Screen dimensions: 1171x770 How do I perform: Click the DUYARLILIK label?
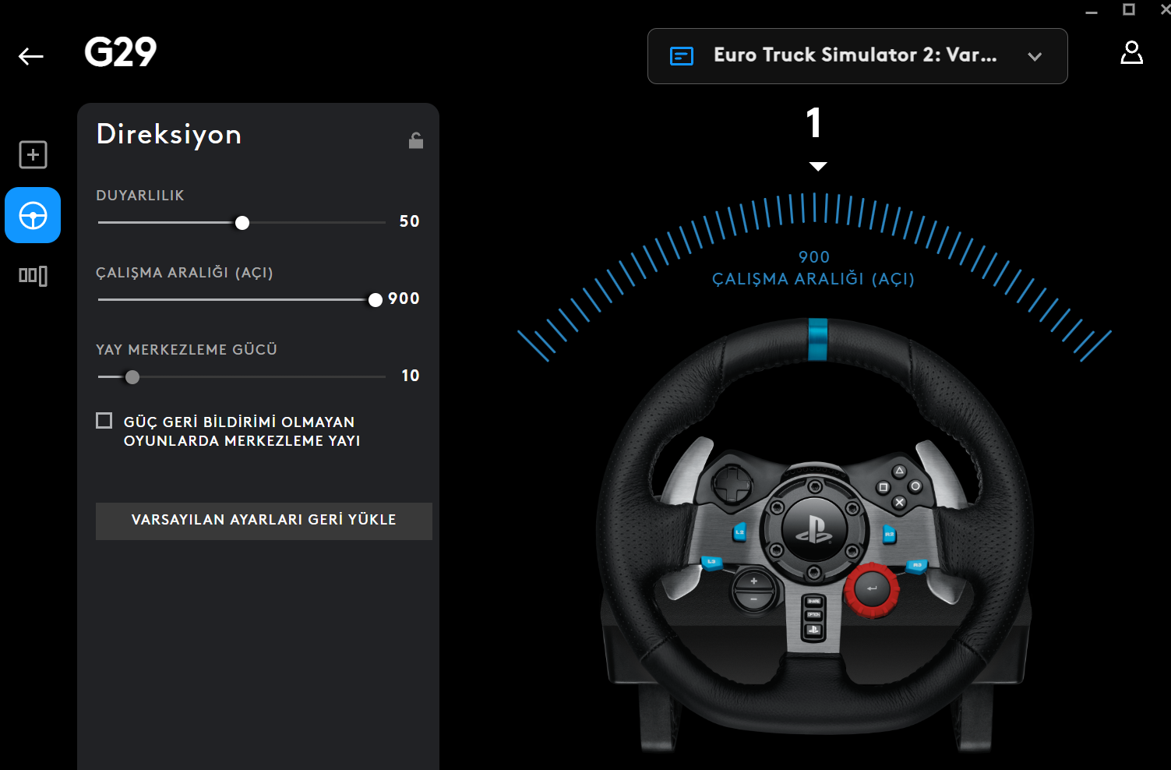point(140,196)
